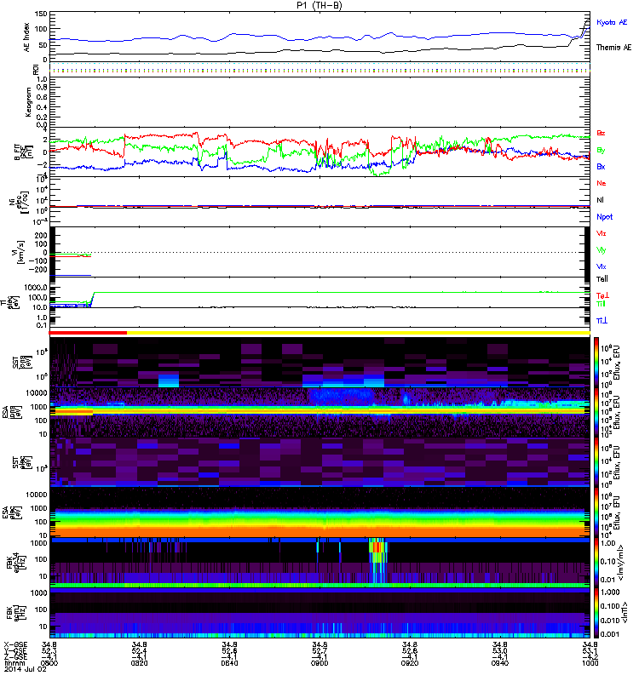Click the <|nT|> color bar unit label

[x=626, y=612]
